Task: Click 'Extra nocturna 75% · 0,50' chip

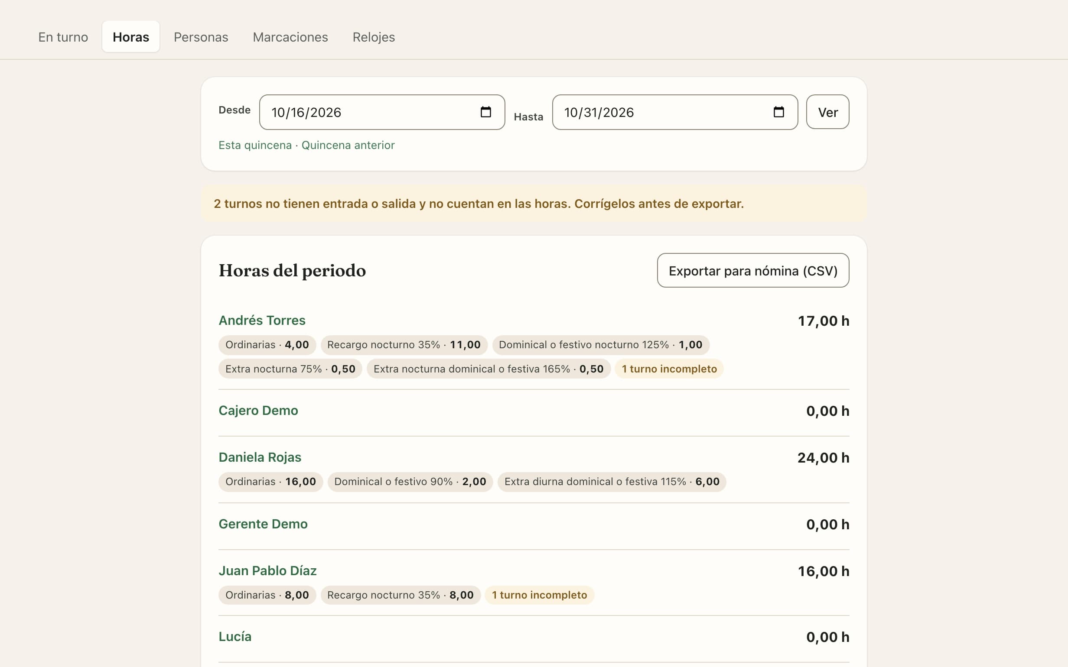Action: tap(290, 369)
